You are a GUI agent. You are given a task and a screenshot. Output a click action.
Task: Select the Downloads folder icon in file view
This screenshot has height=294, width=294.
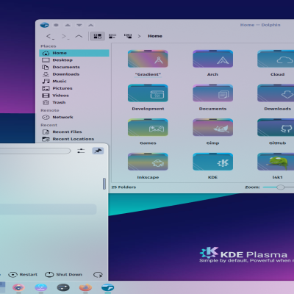(x=276, y=93)
